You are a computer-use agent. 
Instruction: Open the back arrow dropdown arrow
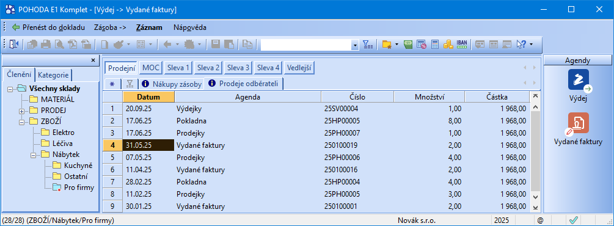click(177, 45)
